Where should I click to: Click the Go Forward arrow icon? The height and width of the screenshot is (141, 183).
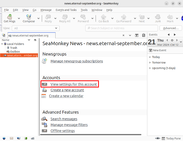pyautogui.click(x=124, y=17)
